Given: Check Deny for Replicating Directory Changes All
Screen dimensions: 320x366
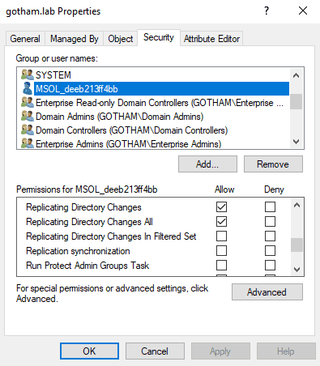Looking at the screenshot, I should point(270,222).
